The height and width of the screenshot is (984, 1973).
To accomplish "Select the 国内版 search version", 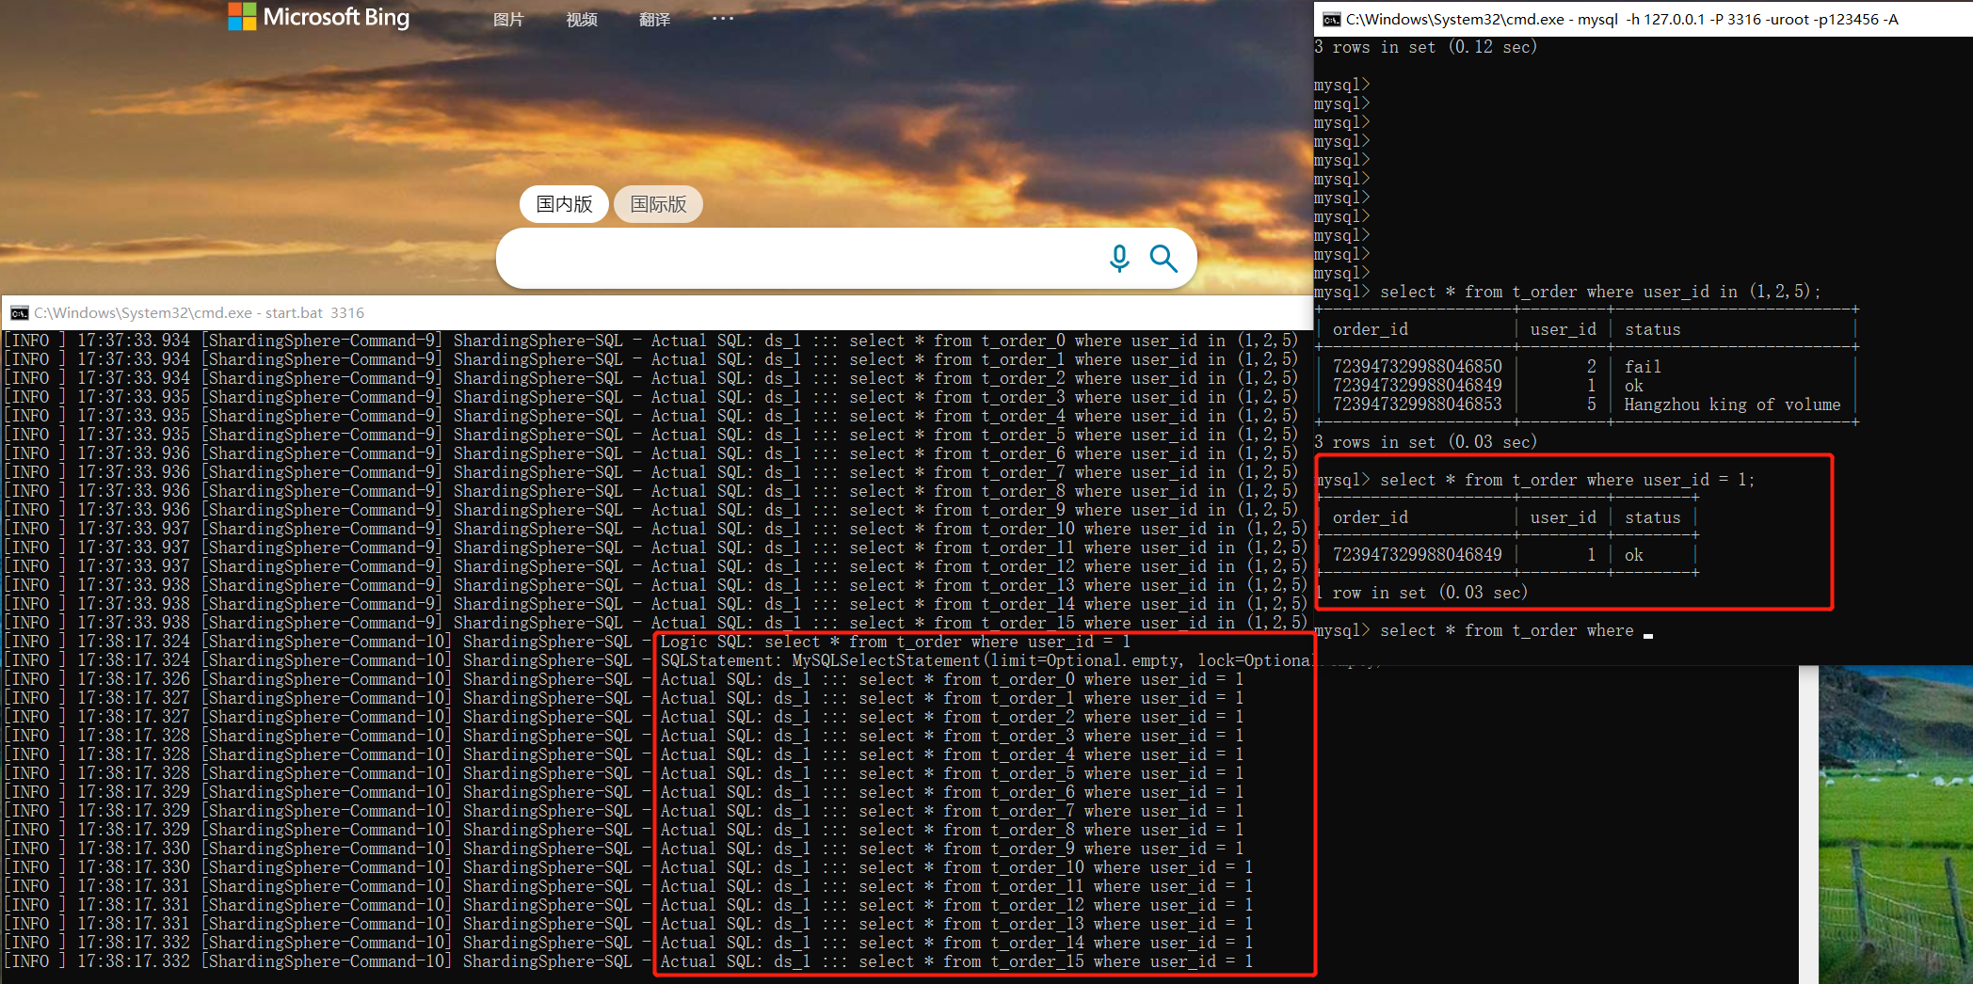I will pyautogui.click(x=563, y=204).
